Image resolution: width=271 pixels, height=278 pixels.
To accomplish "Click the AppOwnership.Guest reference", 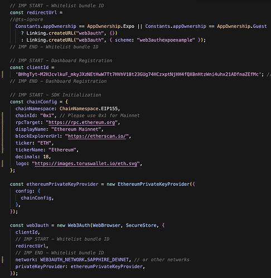I will [242, 26].
